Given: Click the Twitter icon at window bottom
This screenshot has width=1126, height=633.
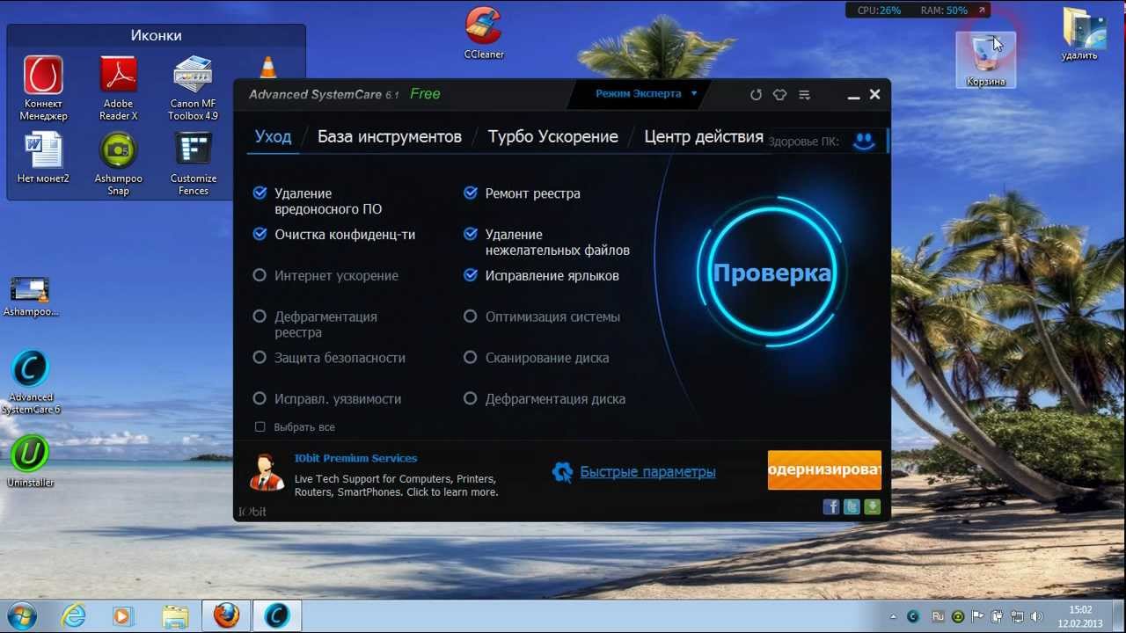Looking at the screenshot, I should pyautogui.click(x=852, y=506).
